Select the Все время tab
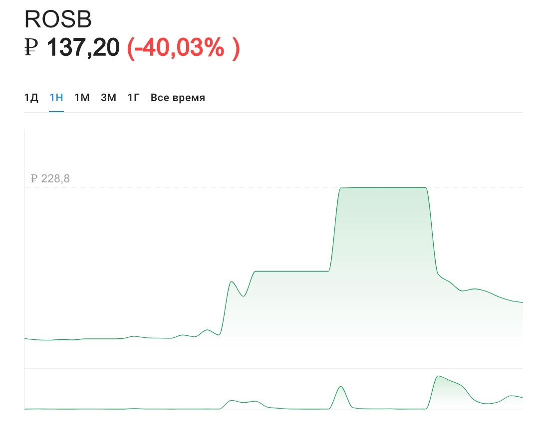Viewport: 534px width, 439px height. point(178,98)
